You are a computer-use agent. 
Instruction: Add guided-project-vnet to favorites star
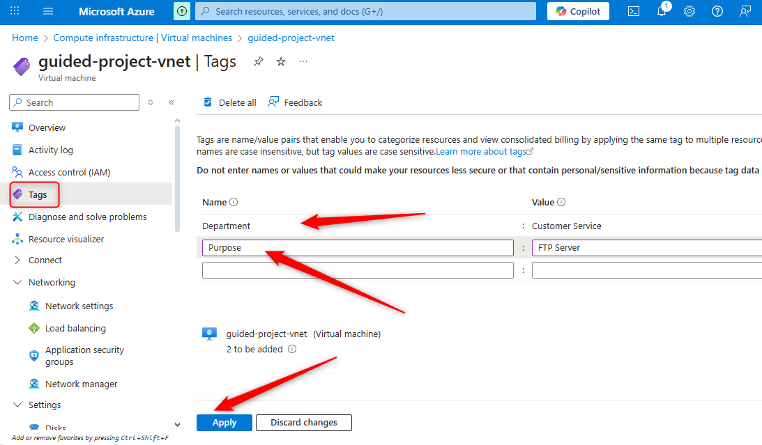click(x=281, y=61)
